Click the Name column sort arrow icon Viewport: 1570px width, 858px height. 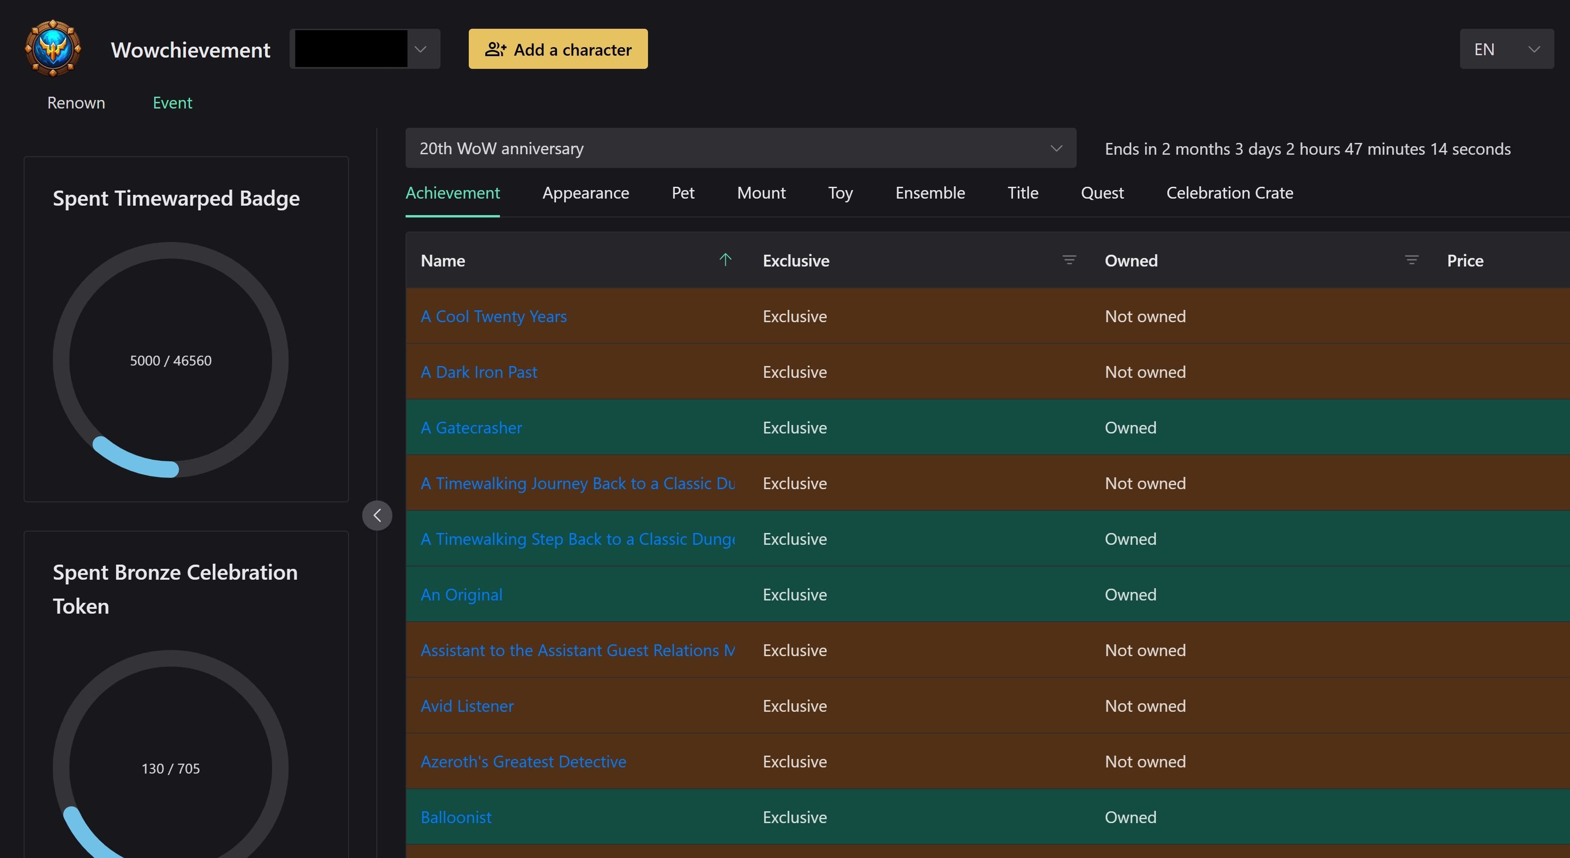(725, 260)
